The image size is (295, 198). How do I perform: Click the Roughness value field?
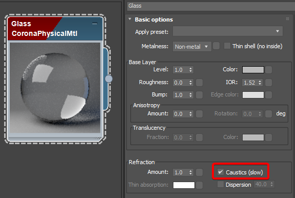coord(181,83)
